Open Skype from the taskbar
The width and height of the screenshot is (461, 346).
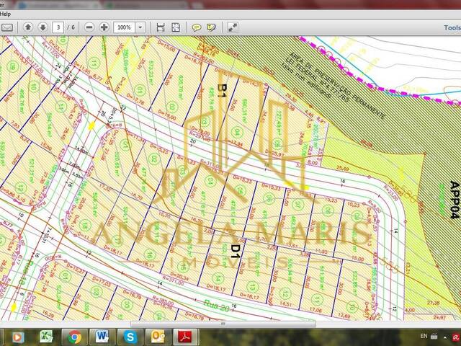[x=130, y=337]
